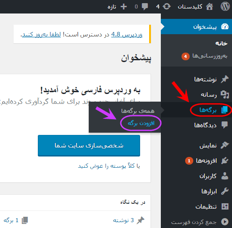Select افزودن برگه in the flyout submenu

click(141, 123)
